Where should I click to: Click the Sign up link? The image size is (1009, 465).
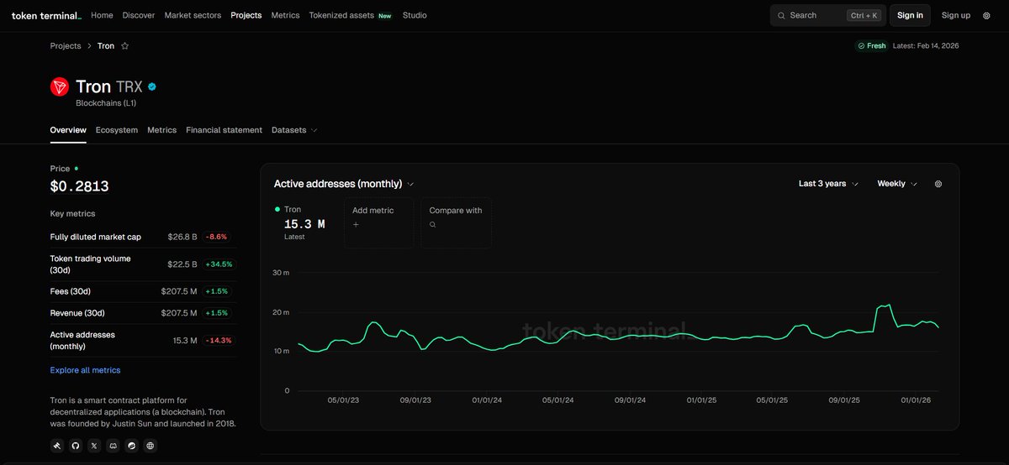click(956, 15)
